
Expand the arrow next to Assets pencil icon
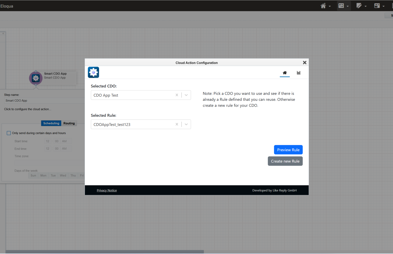click(x=365, y=6)
